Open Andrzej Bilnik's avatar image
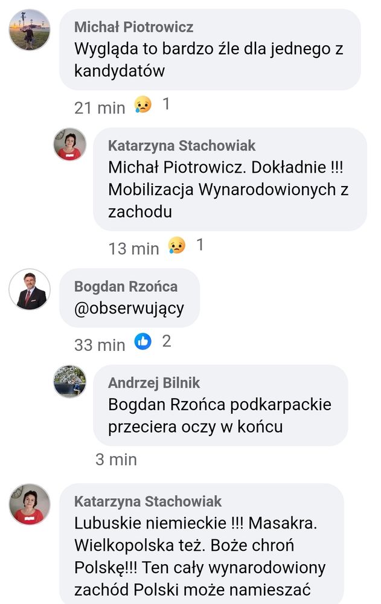The width and height of the screenshot is (381, 604). tap(69, 381)
